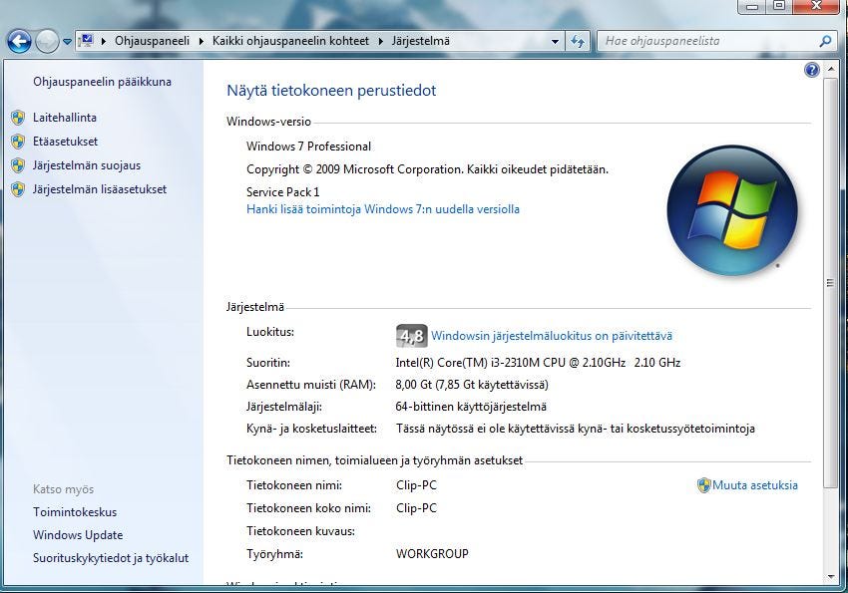
Task: Click scrollbar up arrow
Action: click(x=831, y=70)
